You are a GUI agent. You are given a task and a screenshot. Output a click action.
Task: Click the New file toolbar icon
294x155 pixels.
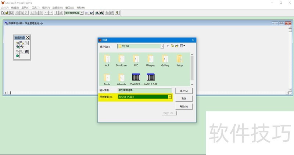pyautogui.click(x=3, y=13)
